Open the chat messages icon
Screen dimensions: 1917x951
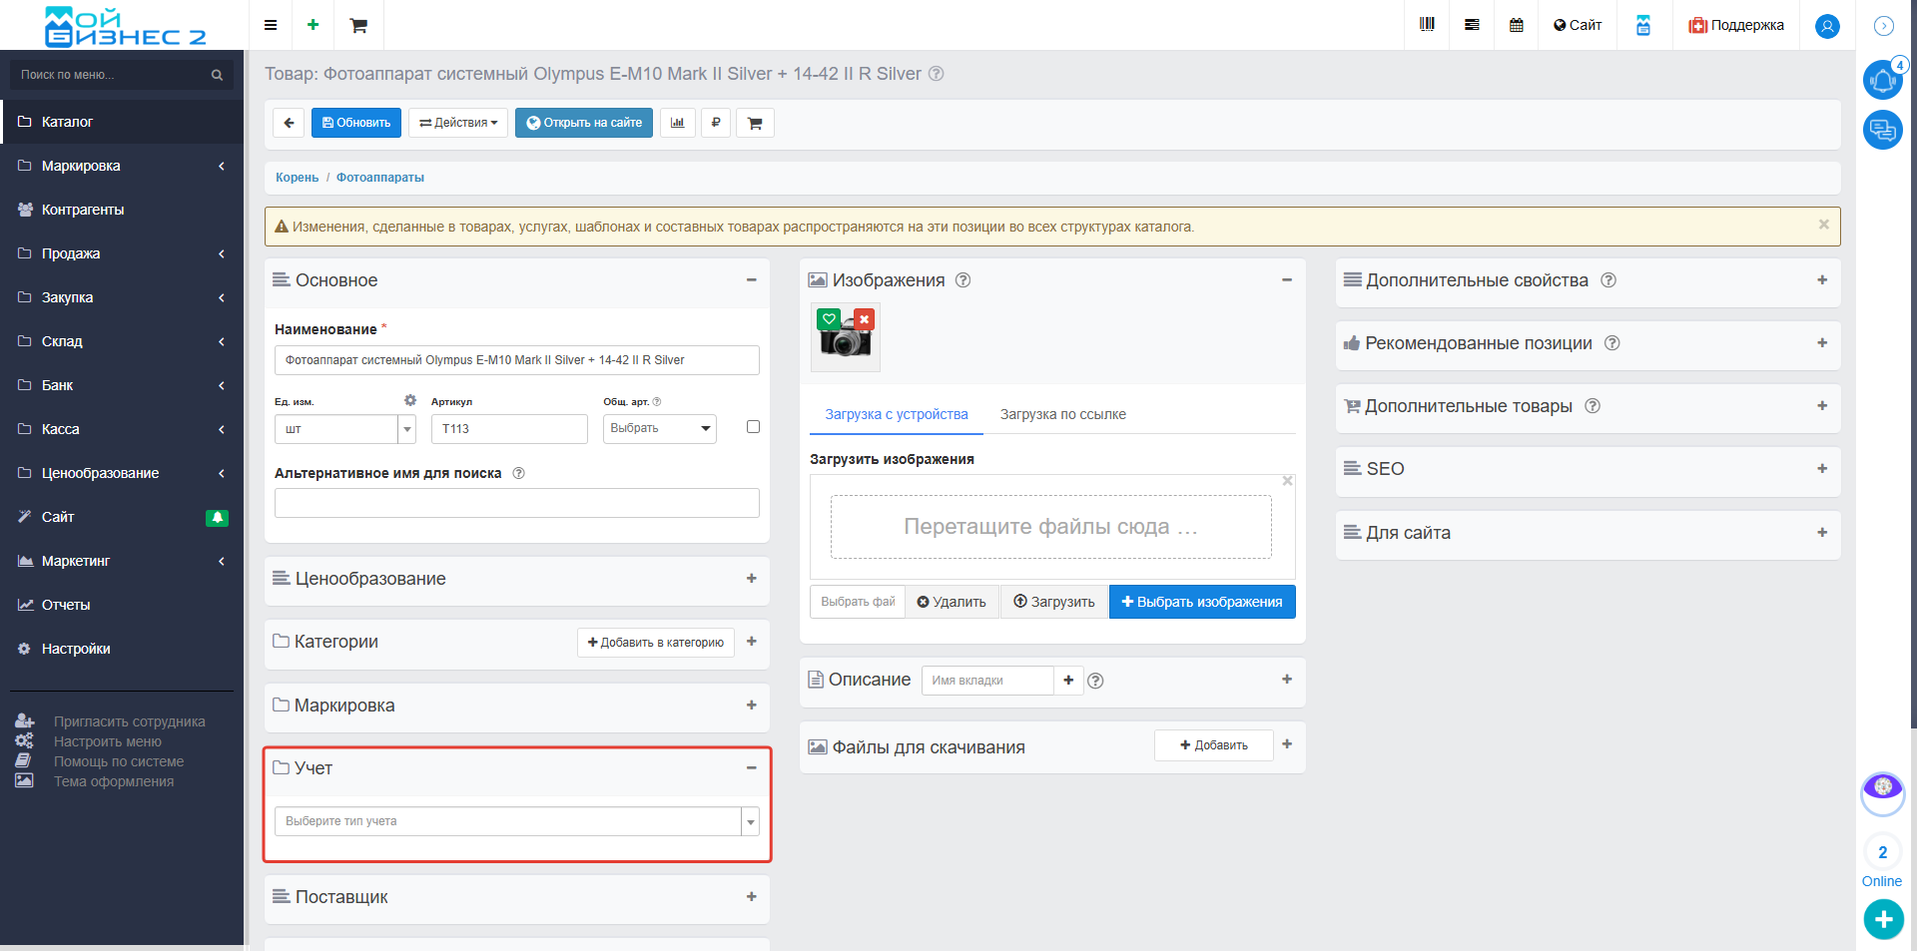click(1883, 130)
